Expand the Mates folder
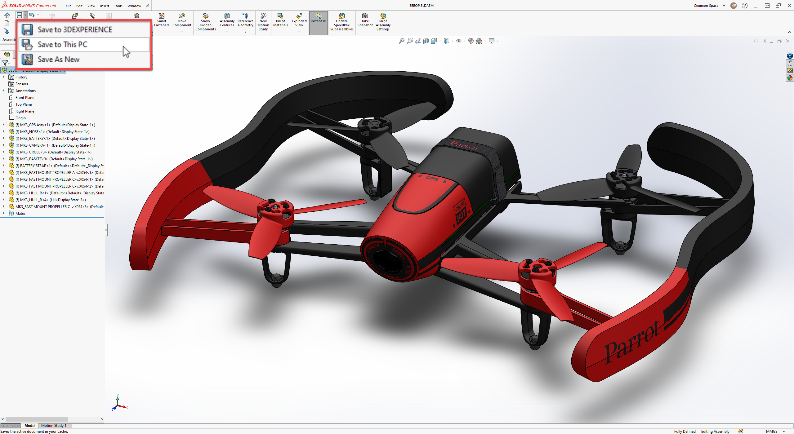The width and height of the screenshot is (794, 434). (x=4, y=213)
